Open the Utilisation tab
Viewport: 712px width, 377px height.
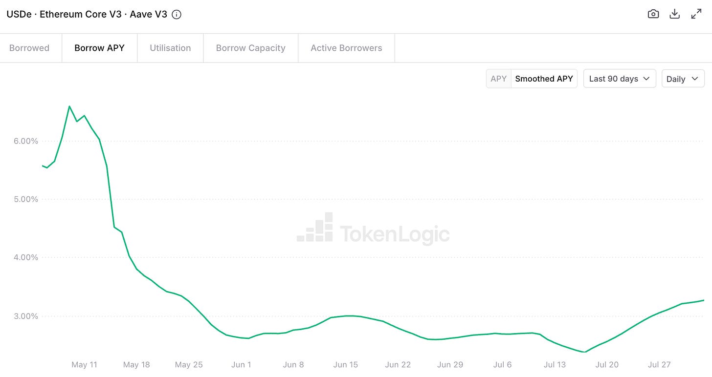170,48
